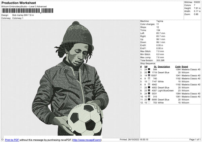Click stitch count 6956 in stop 11
The image size is (202, 142).
tap(154, 99)
